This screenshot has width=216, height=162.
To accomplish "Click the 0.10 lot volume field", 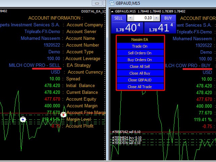I will click(143, 18).
